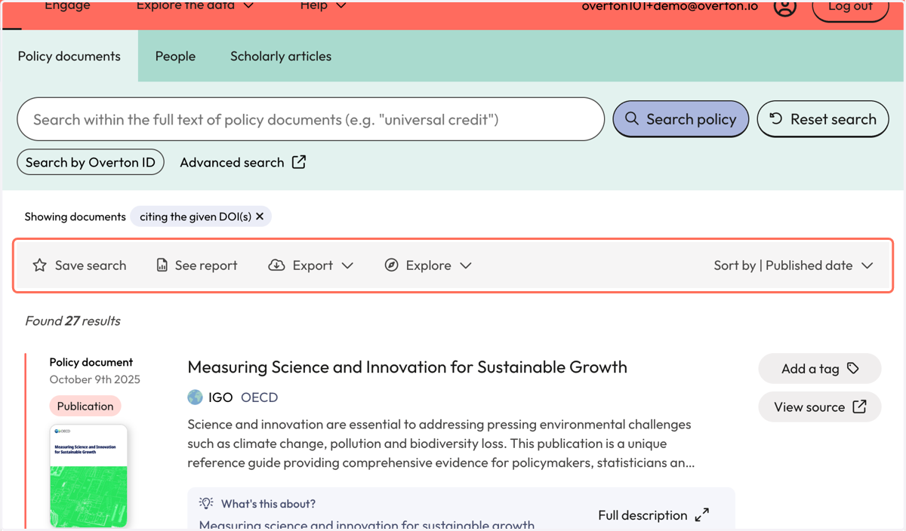The image size is (906, 531).
Task: Click the OECD source link
Action: (259, 397)
